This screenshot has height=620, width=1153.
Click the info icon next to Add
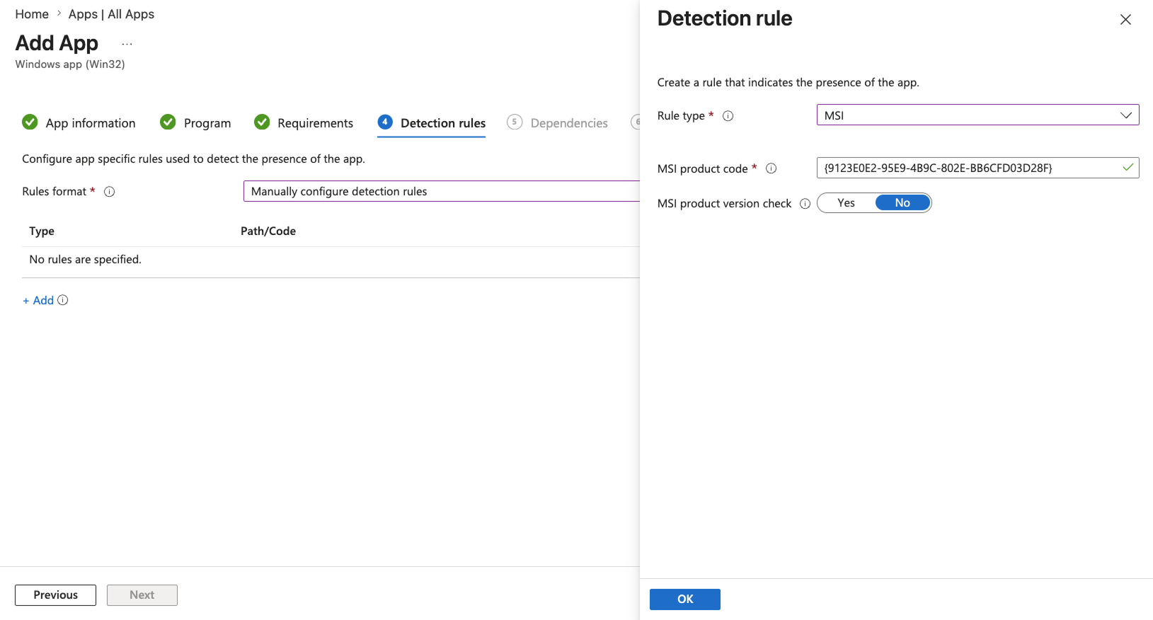point(63,300)
